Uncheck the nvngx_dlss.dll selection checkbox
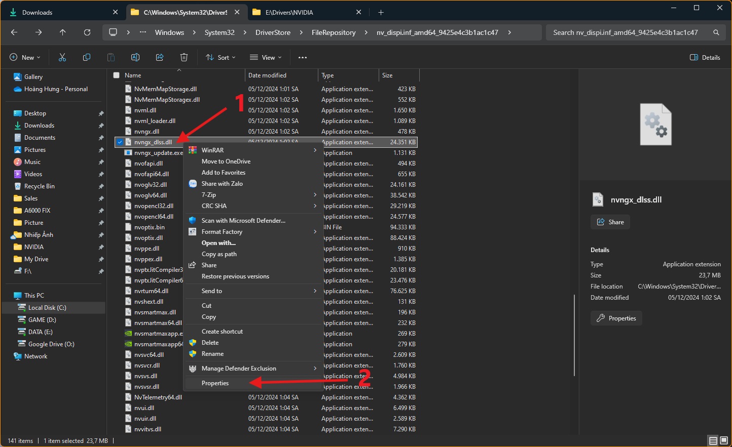Screen dimensions: 732x447 coord(120,142)
